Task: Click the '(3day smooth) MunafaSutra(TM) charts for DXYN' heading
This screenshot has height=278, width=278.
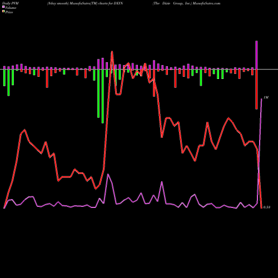Action: [85, 3]
